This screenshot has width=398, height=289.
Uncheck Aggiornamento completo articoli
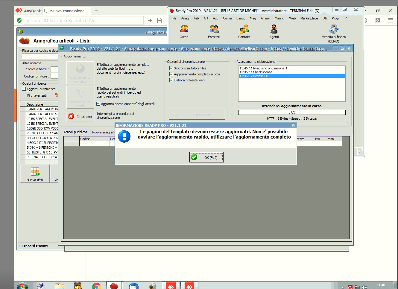[171, 74]
